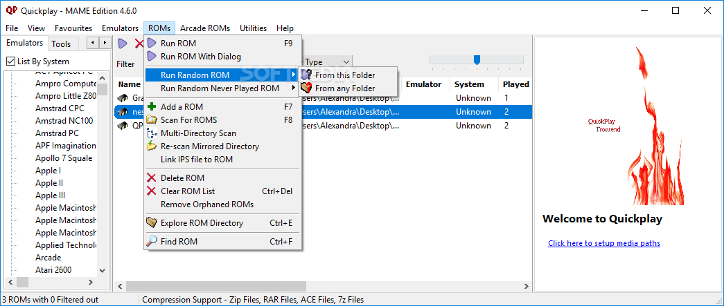Viewport: 724px width, 306px height.
Task: Expand the Run Random ROM submenu arrow
Action: [x=294, y=75]
